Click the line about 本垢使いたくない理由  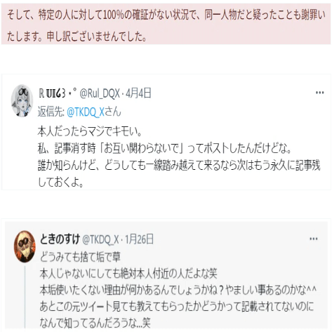pos(178,290)
